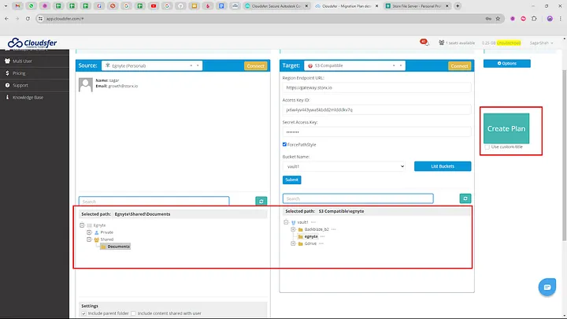Open more options for vault1 bucket
567x319 pixels.
(313, 222)
